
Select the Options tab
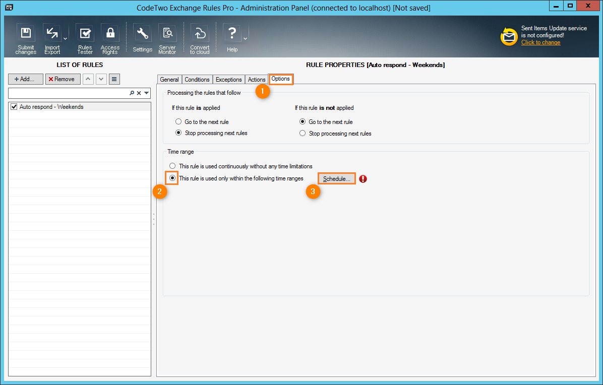pyautogui.click(x=281, y=79)
